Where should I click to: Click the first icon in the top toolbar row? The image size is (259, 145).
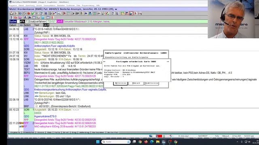(12, 13)
